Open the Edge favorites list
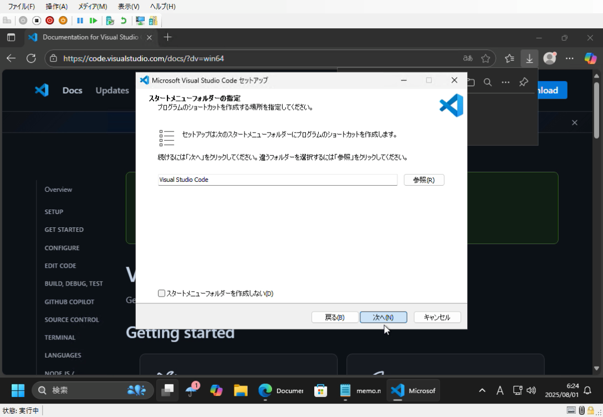This screenshot has width=603, height=417. tap(509, 58)
